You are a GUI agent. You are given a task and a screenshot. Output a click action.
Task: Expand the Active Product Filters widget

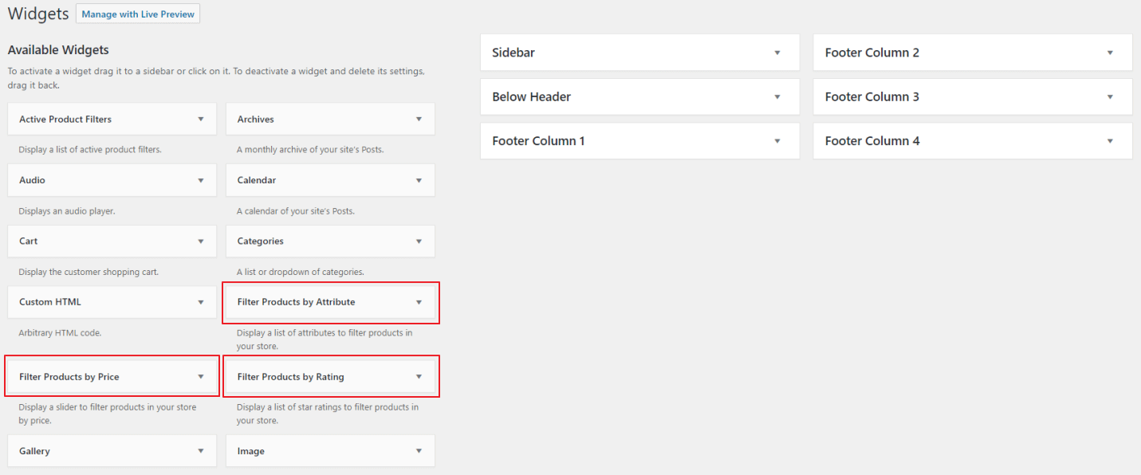coord(111,118)
